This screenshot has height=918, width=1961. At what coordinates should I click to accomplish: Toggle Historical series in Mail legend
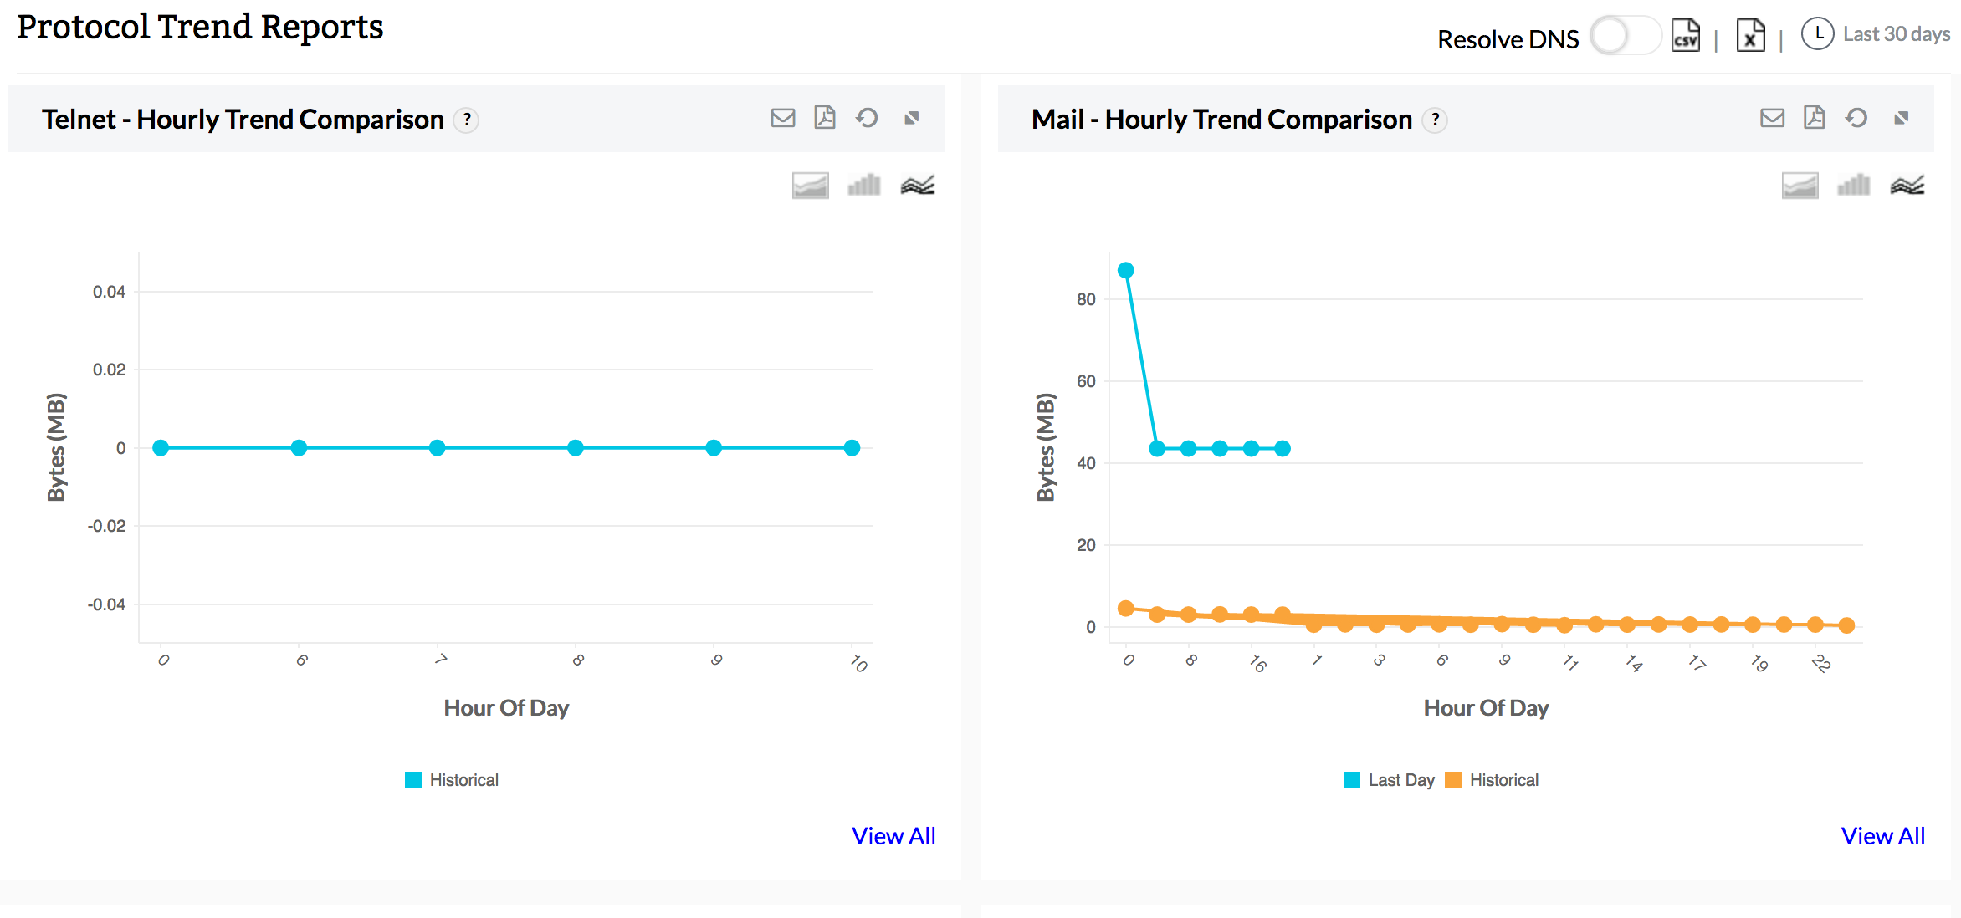point(1503,780)
